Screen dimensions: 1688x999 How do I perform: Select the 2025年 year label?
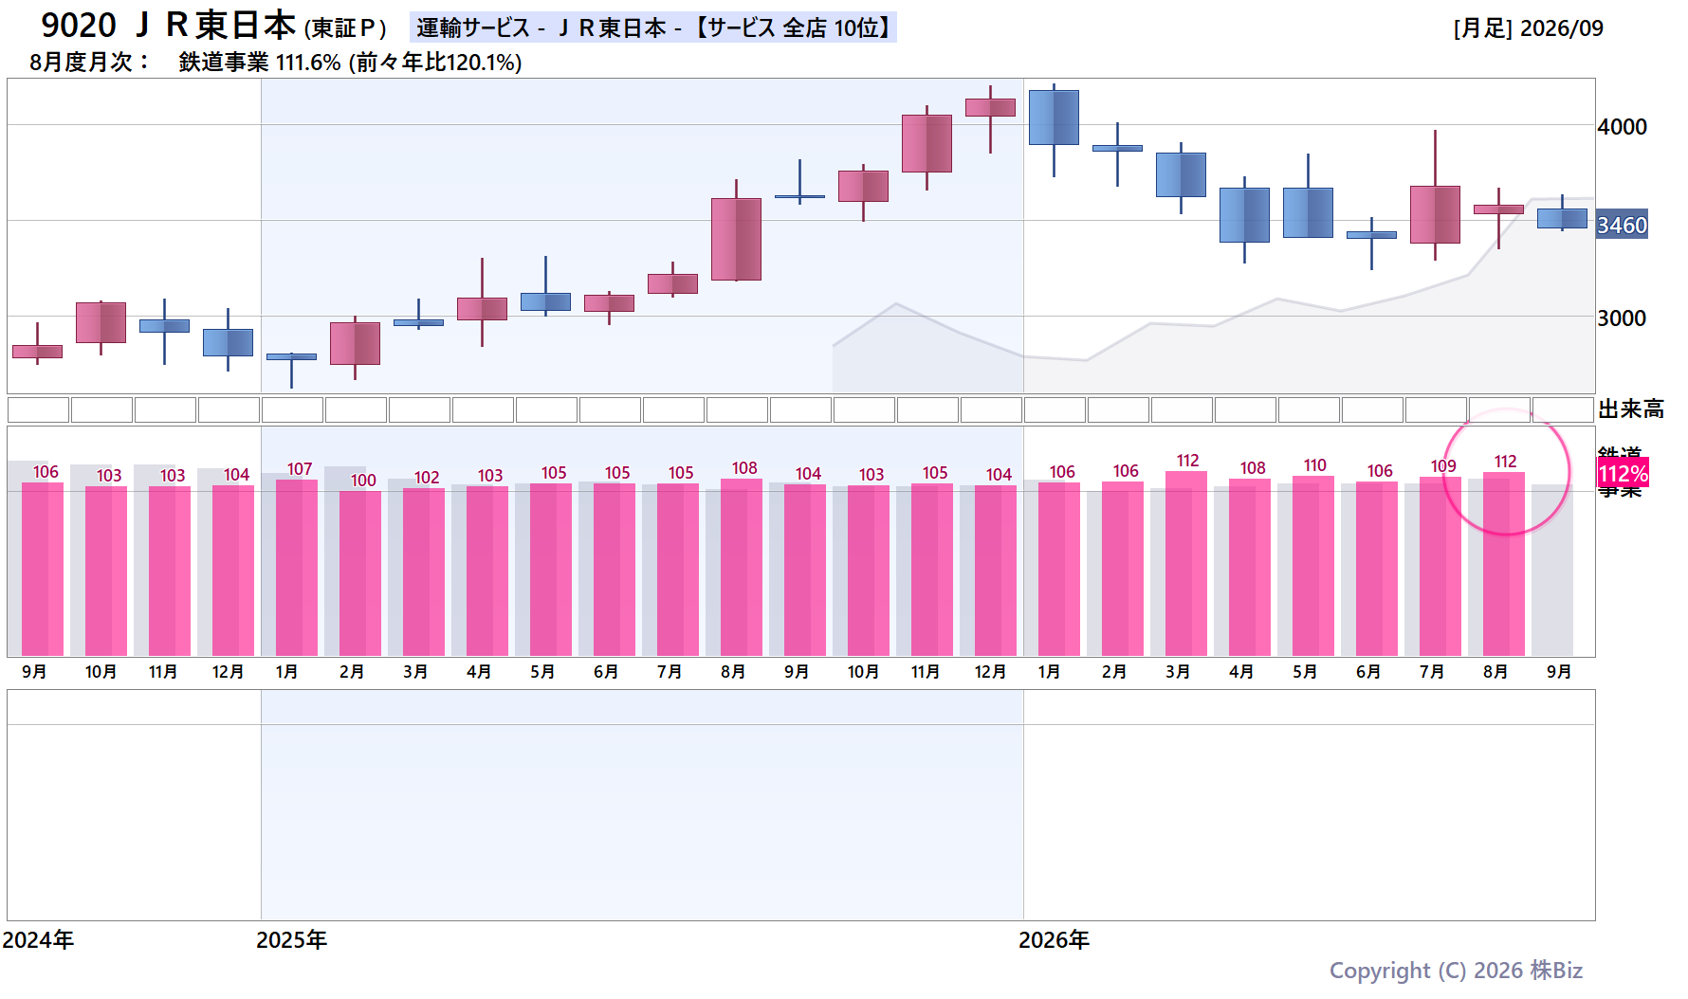coord(292,940)
